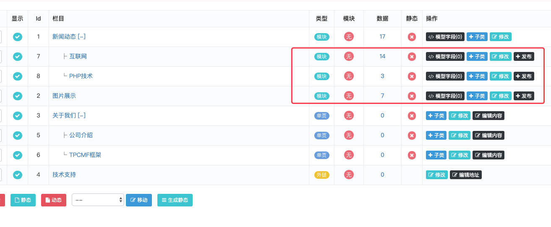This screenshot has height=227, width=551.
Task: Click the 数据 column header
Action: [382, 19]
